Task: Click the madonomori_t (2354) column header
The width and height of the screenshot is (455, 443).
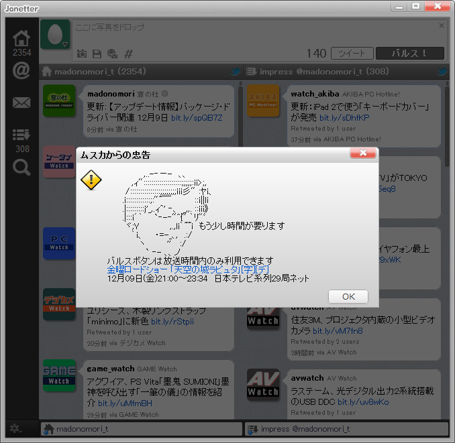Action: [141, 71]
